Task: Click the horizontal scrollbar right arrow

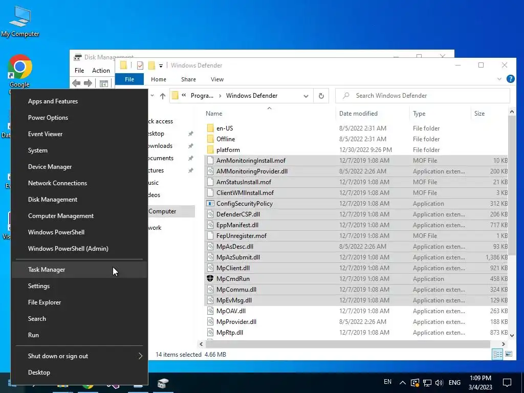Action: click(x=504, y=344)
